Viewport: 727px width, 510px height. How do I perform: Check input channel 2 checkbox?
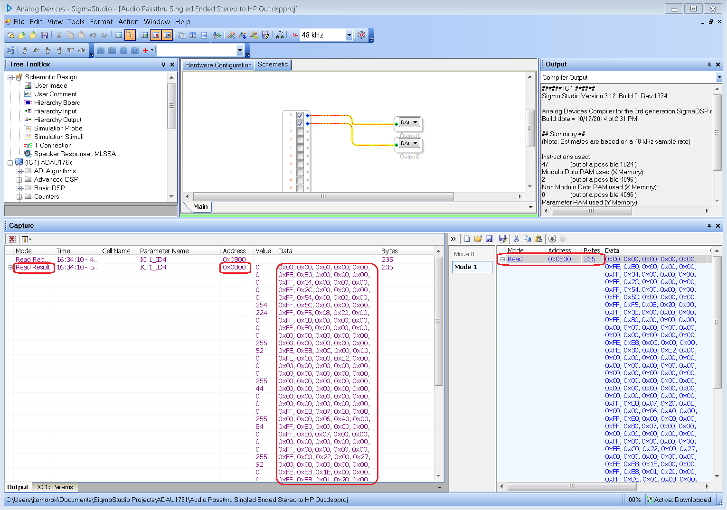click(x=300, y=131)
